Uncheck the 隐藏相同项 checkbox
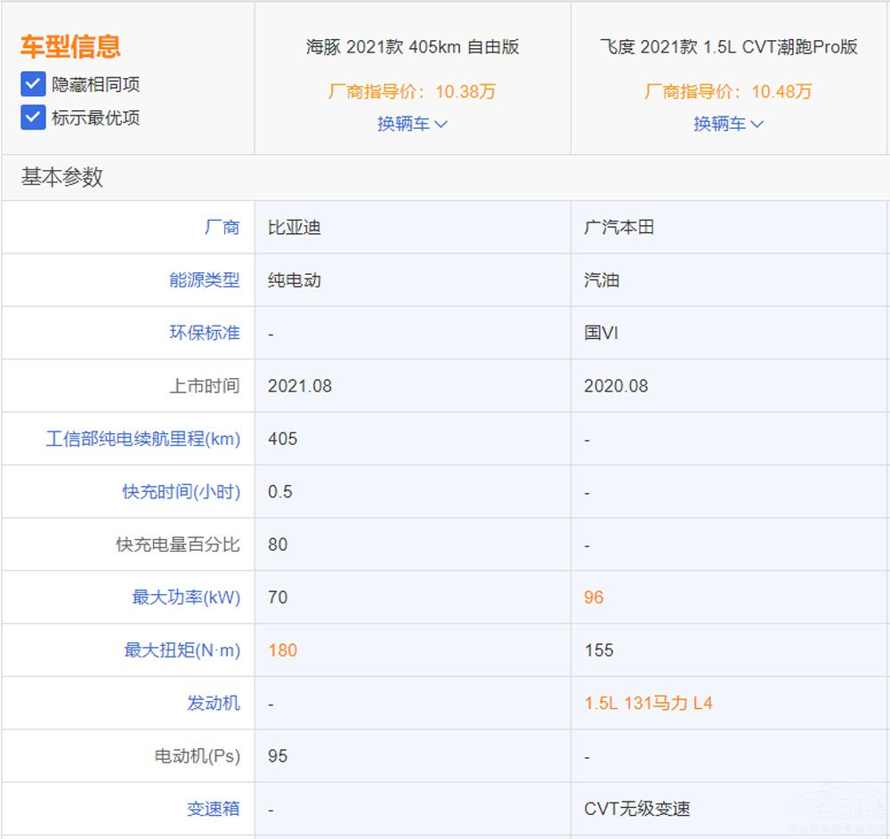 pyautogui.click(x=33, y=85)
